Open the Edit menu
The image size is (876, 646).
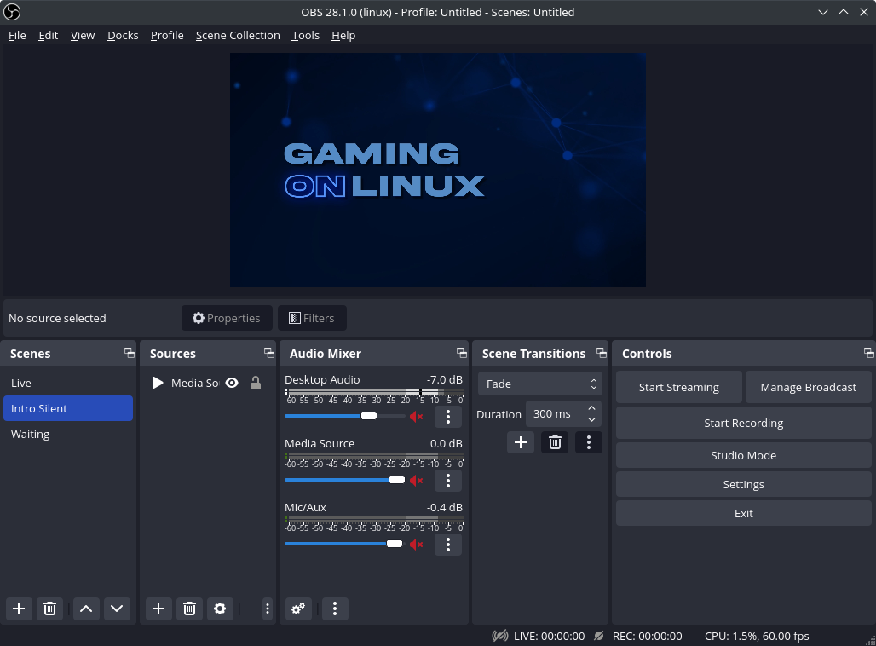pos(48,35)
